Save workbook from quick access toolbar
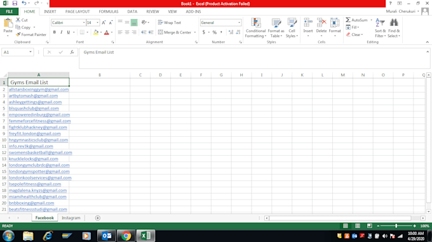Image resolution: width=432 pixels, height=242 pixels. [15, 3]
